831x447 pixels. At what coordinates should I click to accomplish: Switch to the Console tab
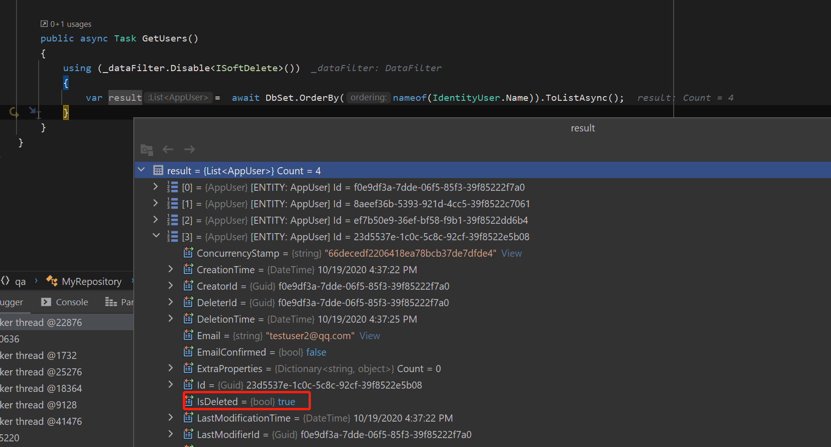[71, 302]
